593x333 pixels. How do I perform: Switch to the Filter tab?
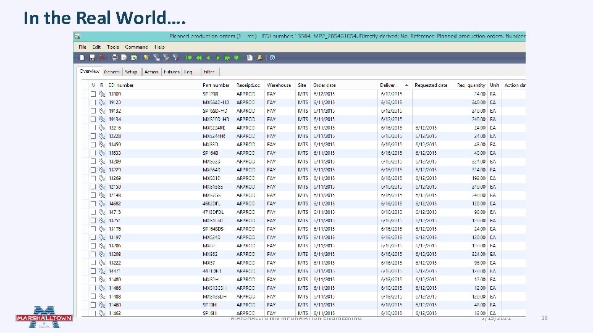209,72
